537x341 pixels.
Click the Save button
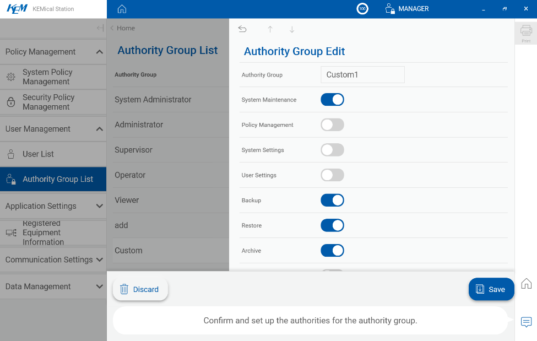click(x=491, y=289)
